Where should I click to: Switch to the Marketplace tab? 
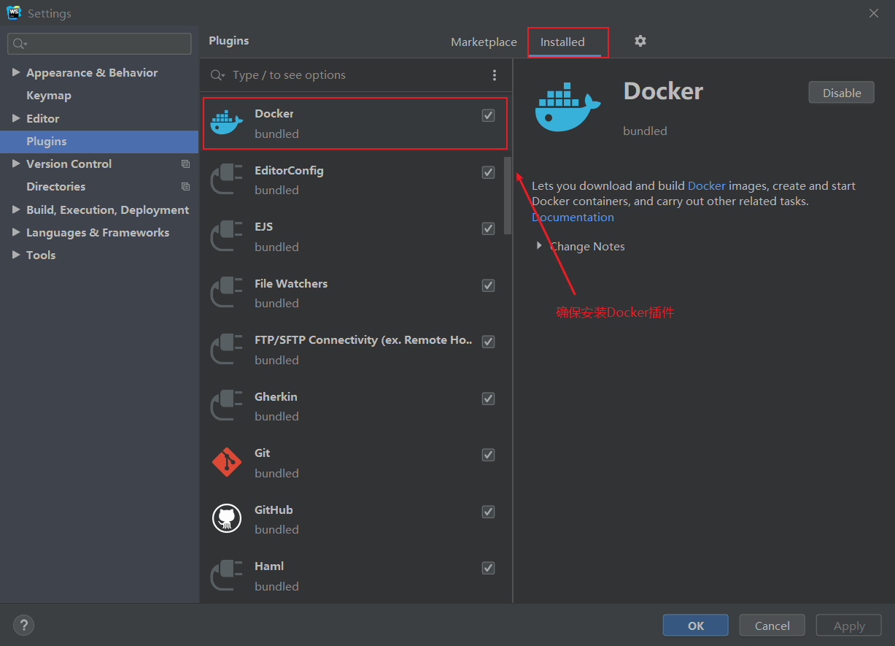point(484,42)
